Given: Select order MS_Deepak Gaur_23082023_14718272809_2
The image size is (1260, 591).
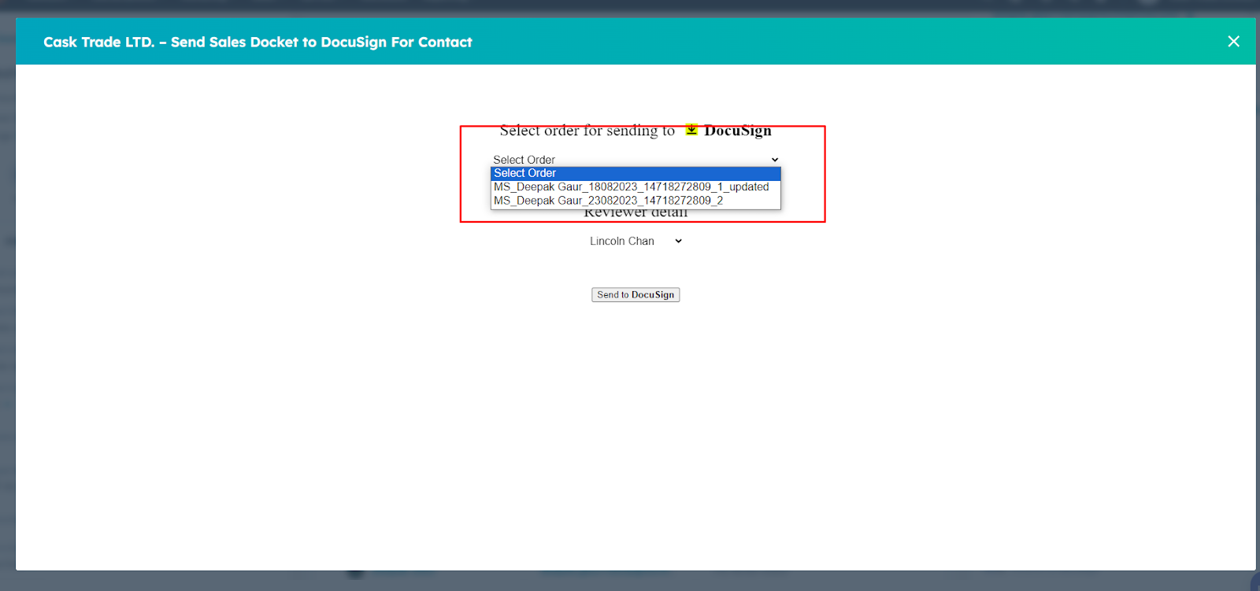Looking at the screenshot, I should tap(636, 201).
